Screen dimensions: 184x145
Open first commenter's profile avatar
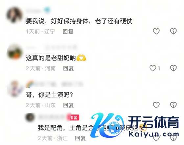(14, 15)
